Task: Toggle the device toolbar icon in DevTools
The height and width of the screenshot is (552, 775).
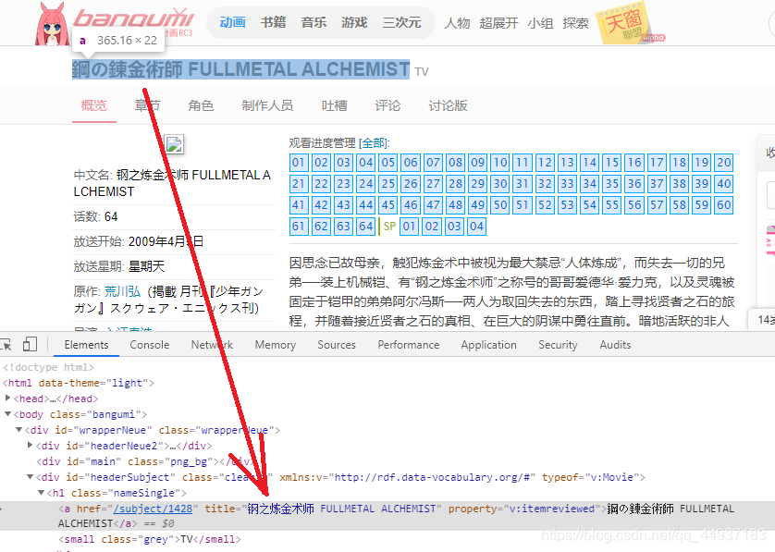Action: click(x=30, y=345)
